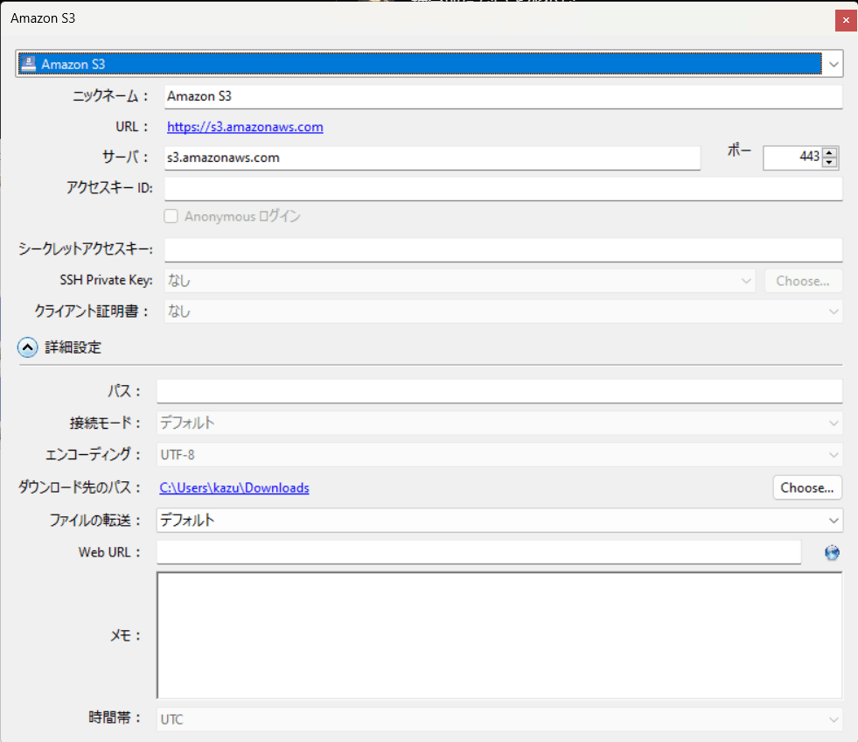Click the パス input field
858x742 pixels.
[x=499, y=391]
